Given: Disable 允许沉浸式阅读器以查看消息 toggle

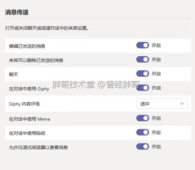Looking at the screenshot, I should pyautogui.click(x=143, y=146).
